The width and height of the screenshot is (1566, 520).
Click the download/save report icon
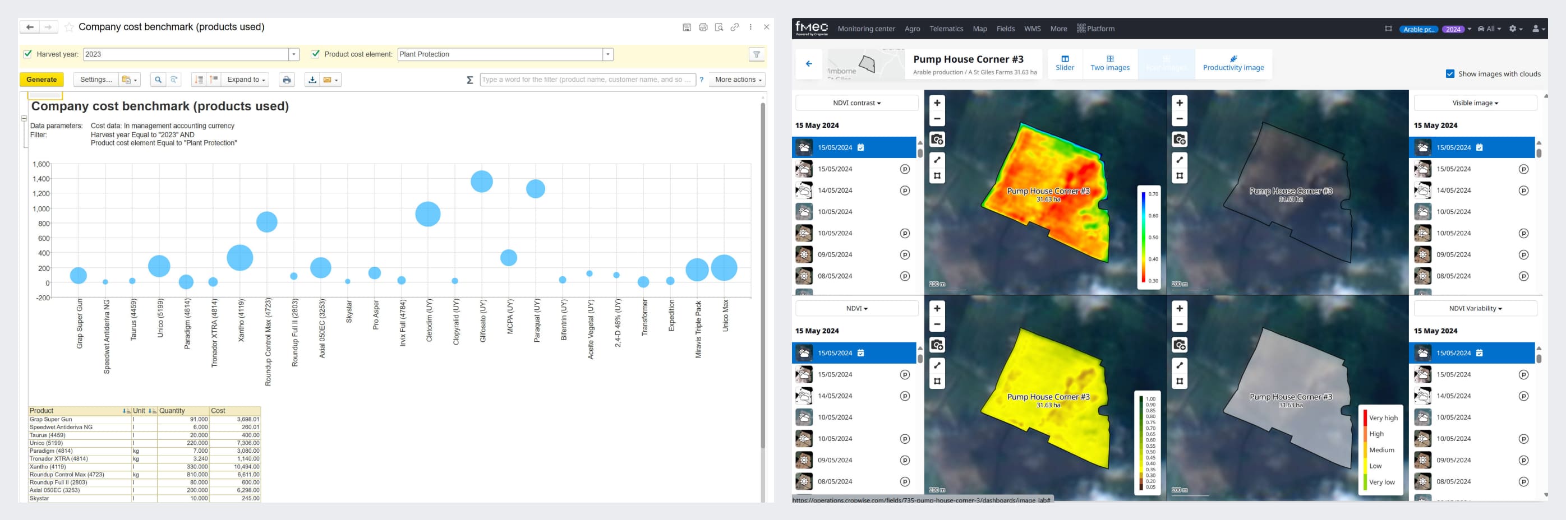tap(312, 80)
